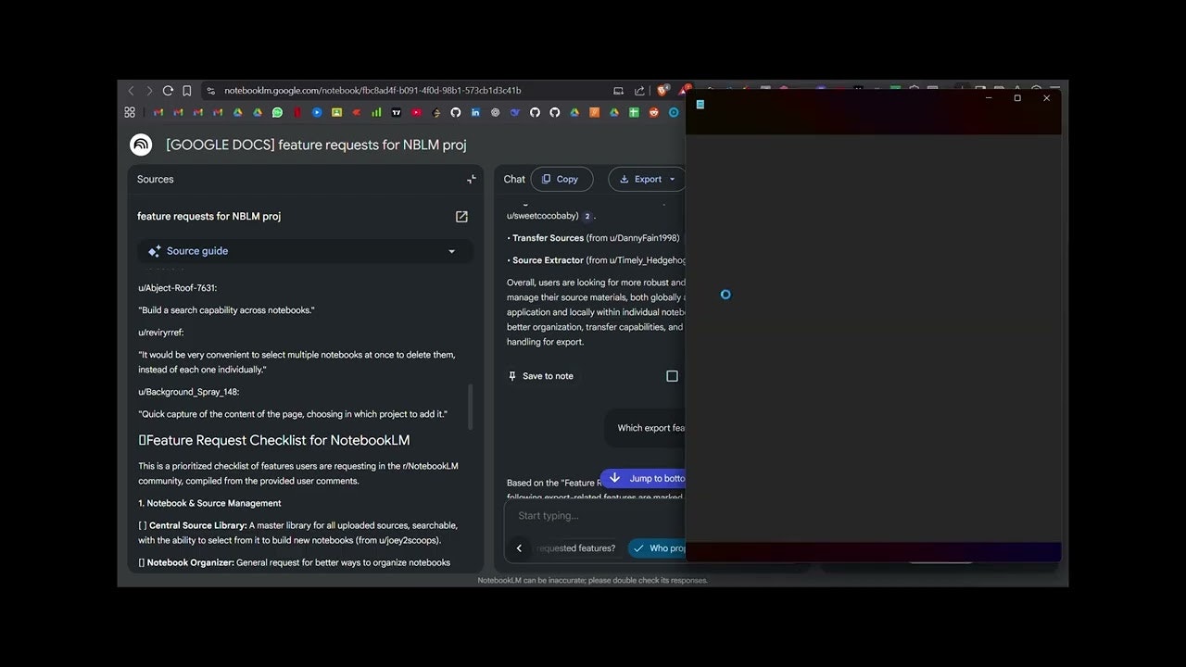Click the NotebookLM logo
Image resolution: width=1186 pixels, height=667 pixels.
141,145
